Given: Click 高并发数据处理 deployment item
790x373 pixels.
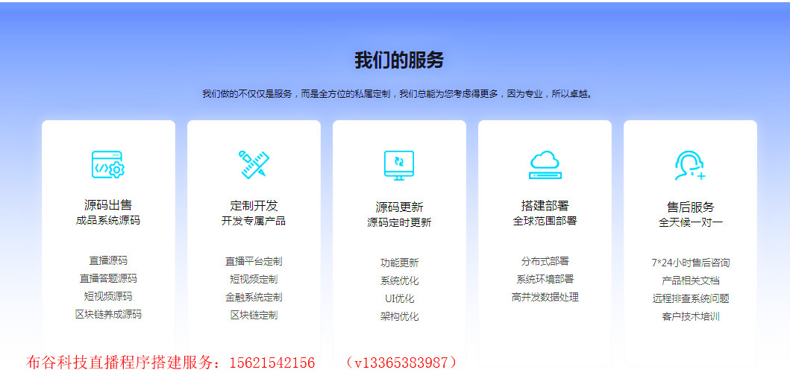Looking at the screenshot, I should coord(545,297).
